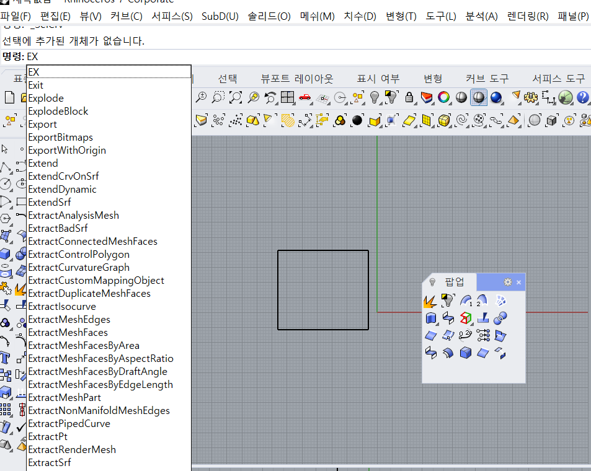This screenshot has height=471, width=591.
Task: Open the 분석(A) menu
Action: click(481, 16)
